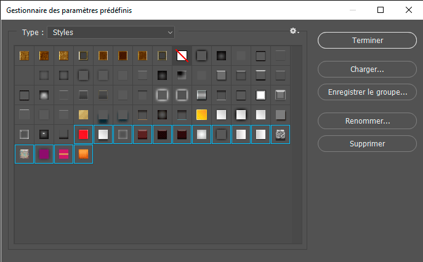The height and width of the screenshot is (262, 423).
Task: Choose the tan gold flat style swatch
Action: click(83, 114)
